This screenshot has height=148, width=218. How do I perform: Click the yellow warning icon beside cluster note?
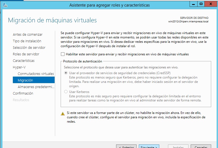coord(63,114)
